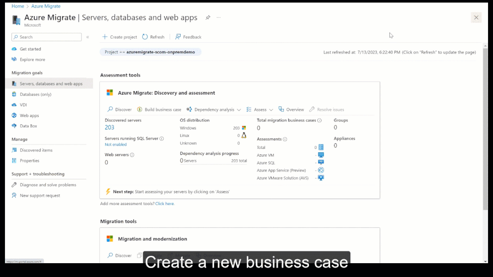Click the Azure VM assessment icon
The width and height of the screenshot is (493, 277).
click(321, 155)
